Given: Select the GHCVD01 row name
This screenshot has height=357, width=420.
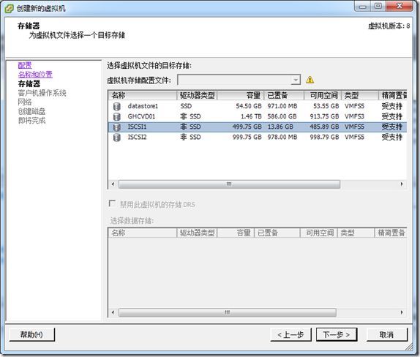Looking at the screenshot, I should [141, 116].
